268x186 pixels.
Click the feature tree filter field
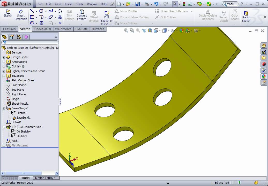(30, 42)
